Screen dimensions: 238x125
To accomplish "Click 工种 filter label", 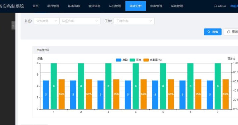I will pyautogui.click(x=108, y=21).
